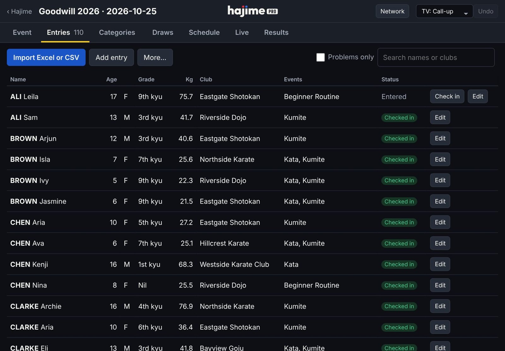
Task: Select the Entries tab
Action: pyautogui.click(x=65, y=33)
